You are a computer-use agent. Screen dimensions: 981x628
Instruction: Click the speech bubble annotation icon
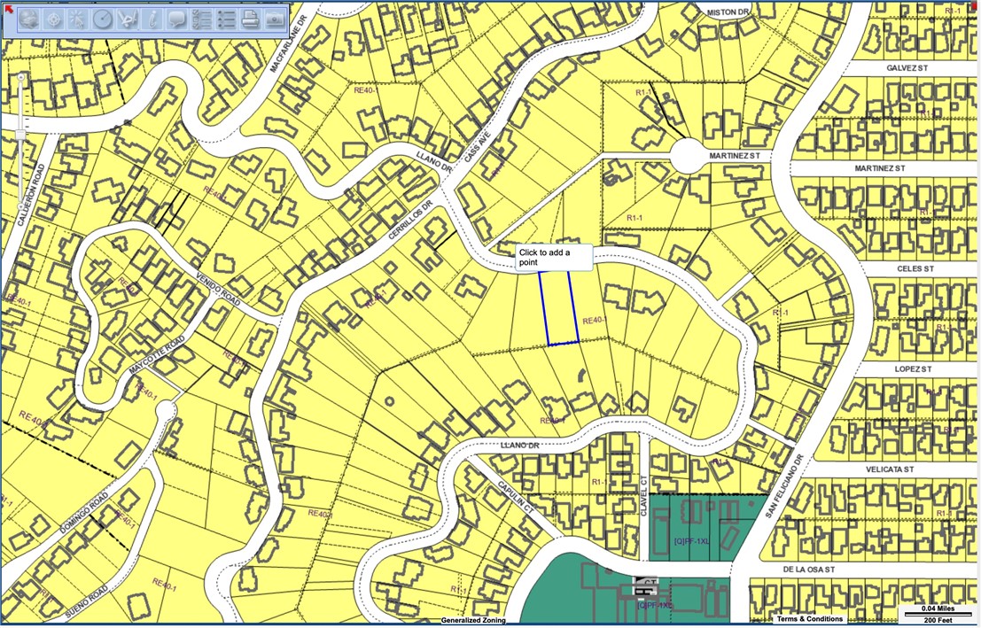pos(177,19)
